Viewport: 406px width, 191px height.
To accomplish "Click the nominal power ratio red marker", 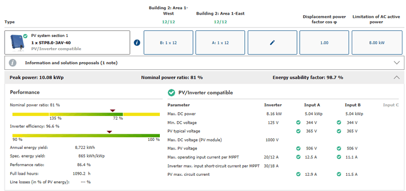I will point(112,110).
